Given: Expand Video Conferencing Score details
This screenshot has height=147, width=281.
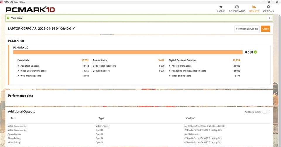Looking at the screenshot, I should point(18,71).
